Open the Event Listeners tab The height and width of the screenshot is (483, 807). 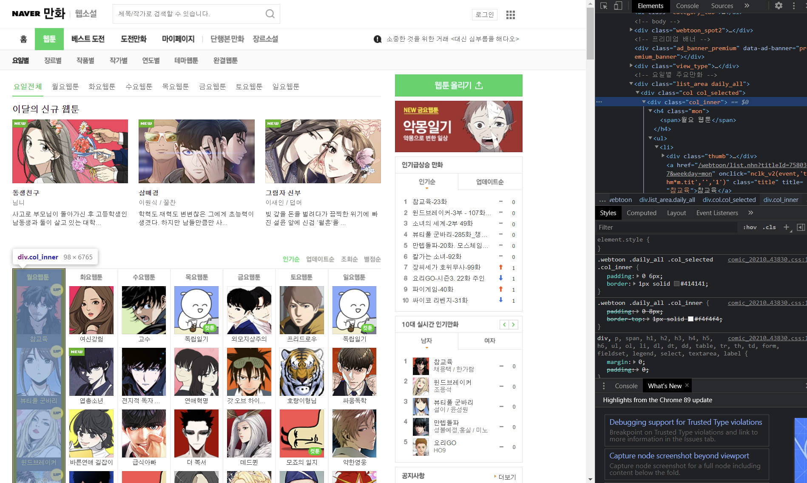point(717,213)
